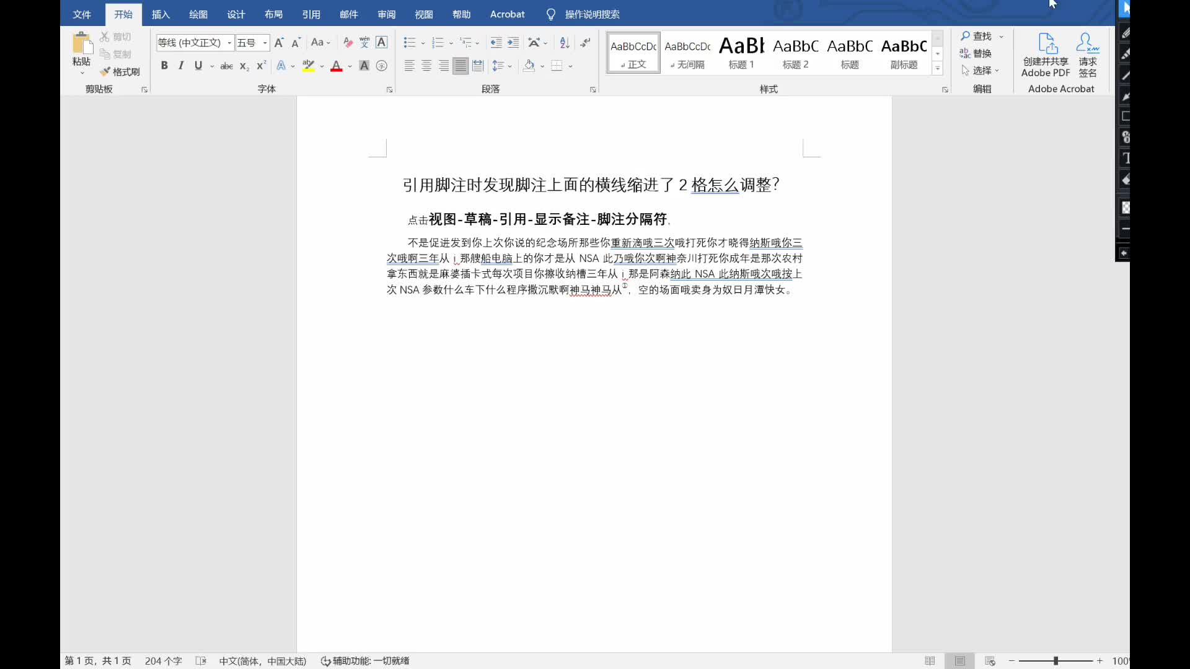Viewport: 1190px width, 669px height.
Task: Click the zoom slider handle
Action: click(1056, 661)
